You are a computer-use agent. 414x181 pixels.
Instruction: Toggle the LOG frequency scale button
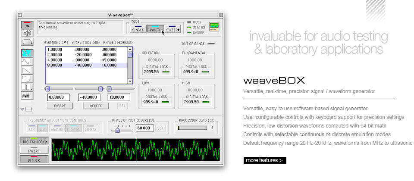click(42, 128)
